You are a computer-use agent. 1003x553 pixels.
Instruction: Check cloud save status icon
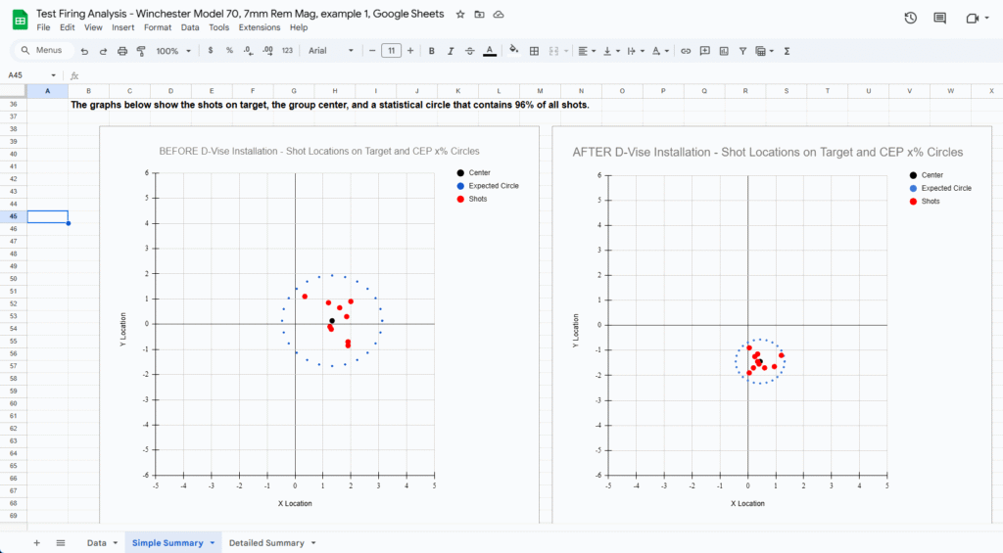[499, 14]
